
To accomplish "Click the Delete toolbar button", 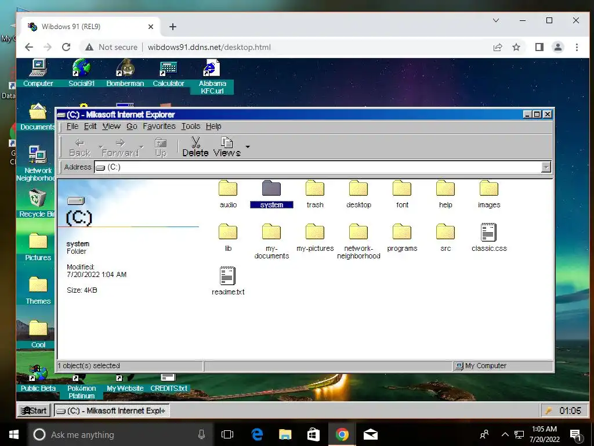I will [195, 147].
